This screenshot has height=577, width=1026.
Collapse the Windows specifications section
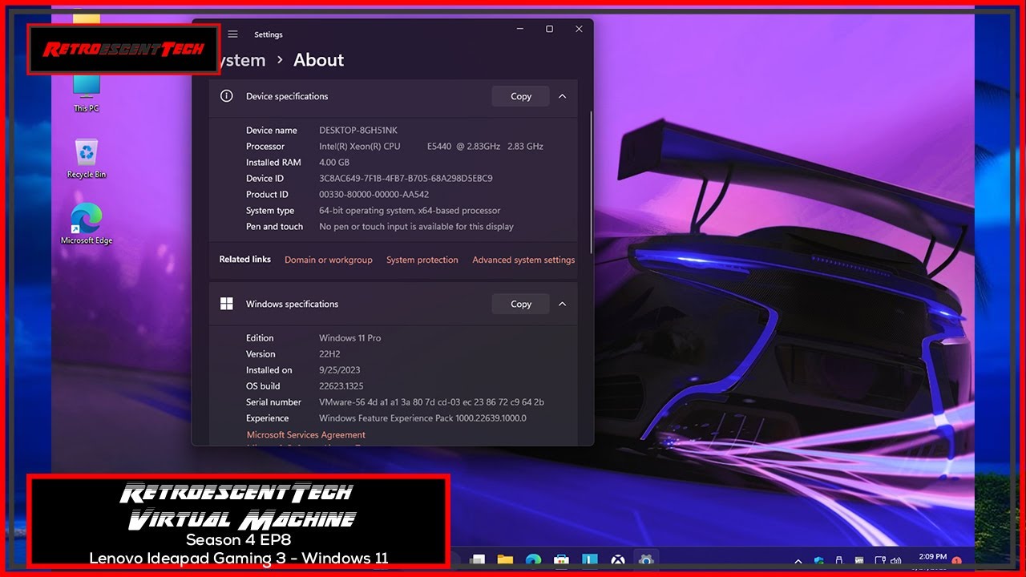(x=562, y=304)
